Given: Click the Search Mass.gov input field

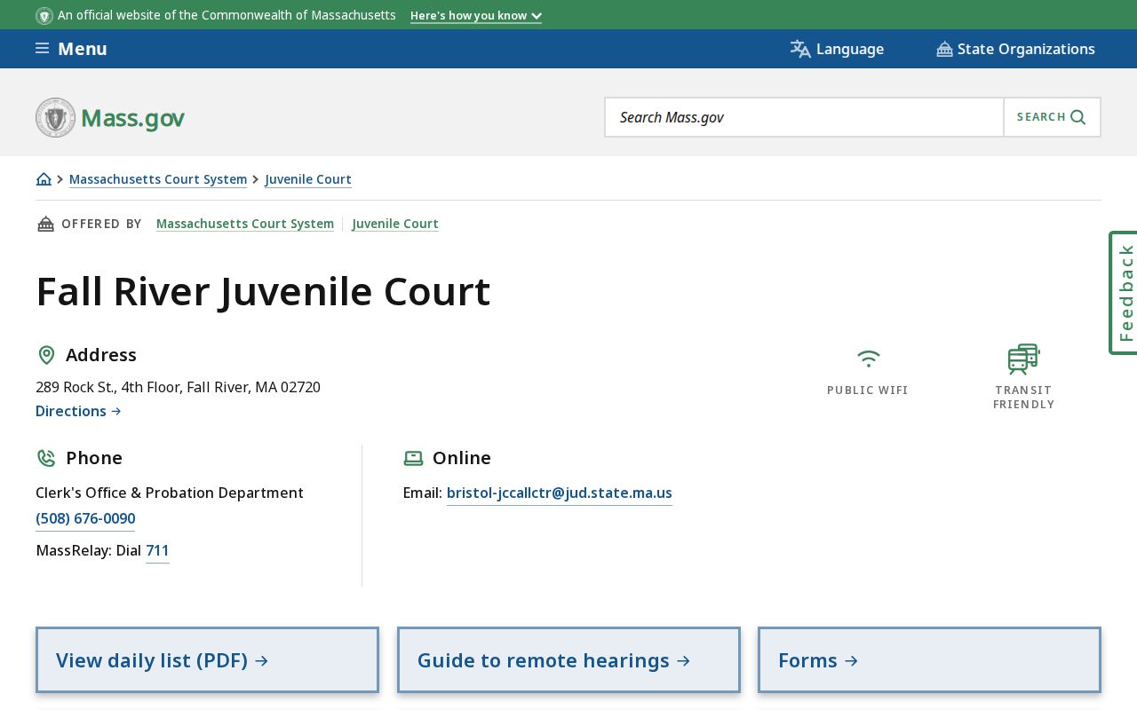Looking at the screenshot, I should click(804, 117).
